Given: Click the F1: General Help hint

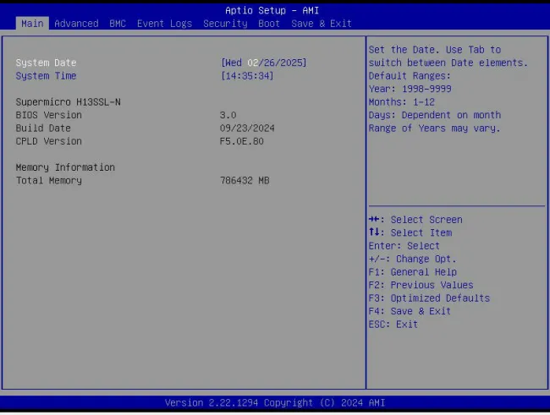Looking at the screenshot, I should pos(412,272).
